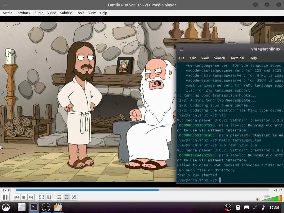Screen dimensions: 284x213
Task: Toggle VLC fullscreen mode
Action: (x=42, y=197)
